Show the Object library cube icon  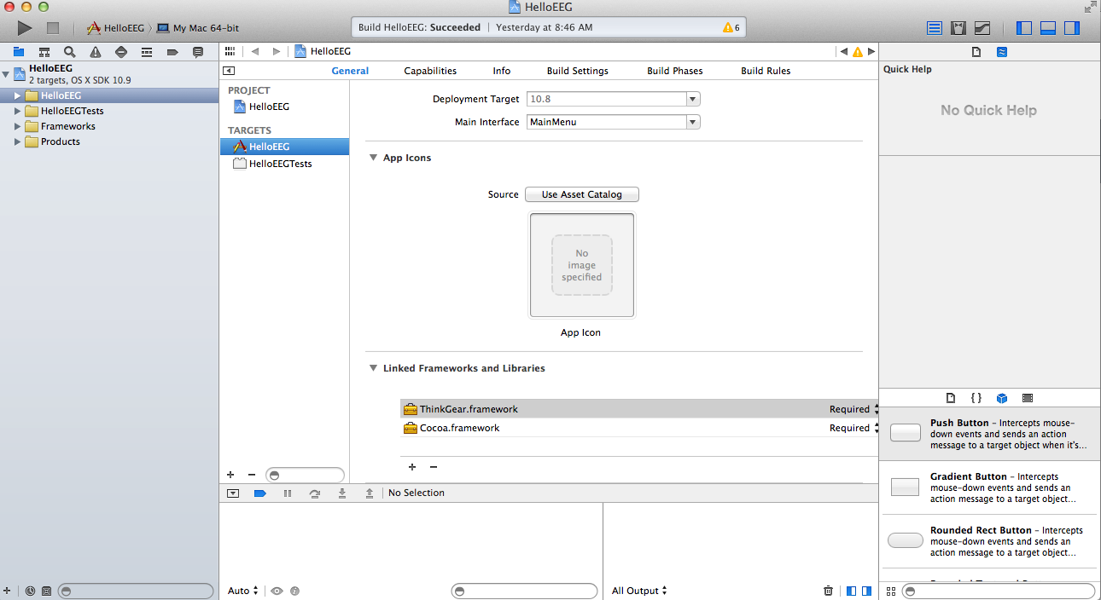tap(1002, 398)
